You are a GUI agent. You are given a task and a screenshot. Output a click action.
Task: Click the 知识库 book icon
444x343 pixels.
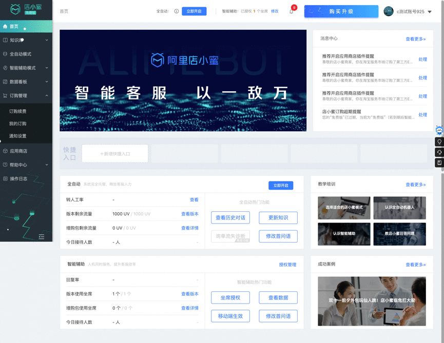pyautogui.click(x=5, y=40)
